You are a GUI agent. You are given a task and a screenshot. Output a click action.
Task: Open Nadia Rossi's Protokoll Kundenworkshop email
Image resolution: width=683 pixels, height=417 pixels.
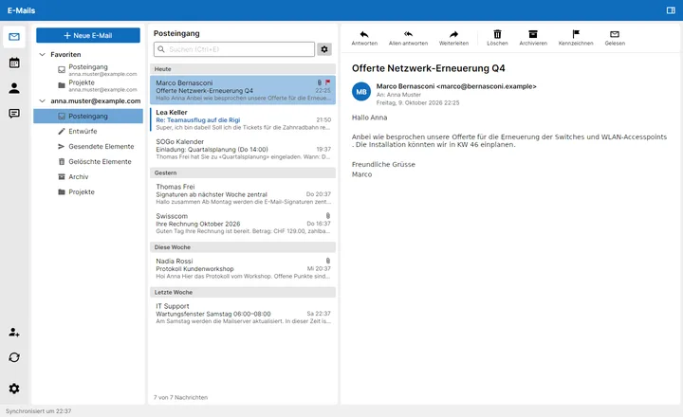coord(243,268)
